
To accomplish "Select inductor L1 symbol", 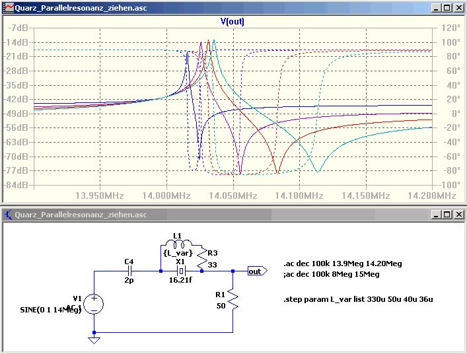I will [178, 245].
